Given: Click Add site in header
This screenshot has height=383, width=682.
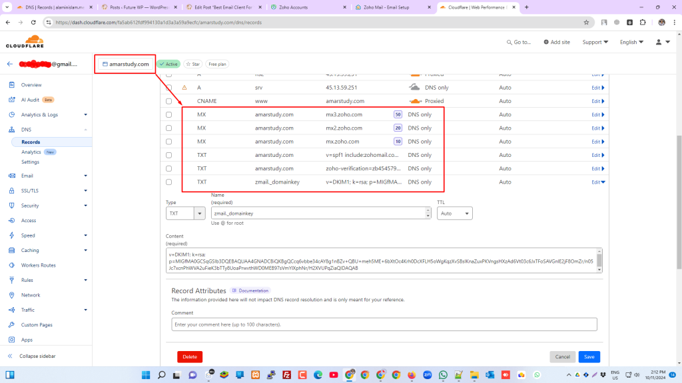Looking at the screenshot, I should click(557, 42).
